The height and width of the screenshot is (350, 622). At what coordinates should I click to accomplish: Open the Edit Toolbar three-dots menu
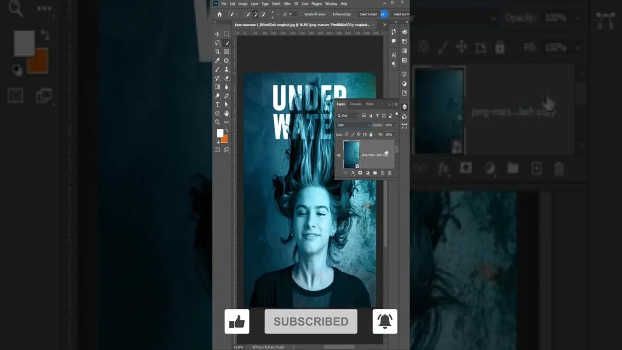pos(226,122)
